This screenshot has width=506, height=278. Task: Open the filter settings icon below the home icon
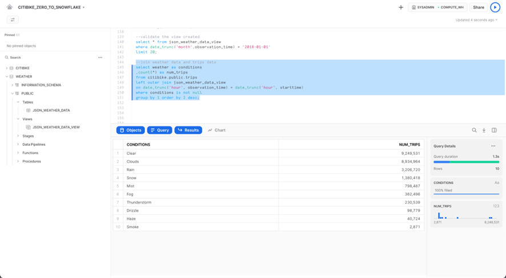13,20
